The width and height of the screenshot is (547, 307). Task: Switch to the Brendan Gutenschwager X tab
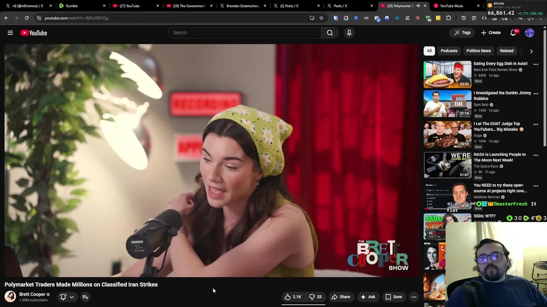(242, 6)
